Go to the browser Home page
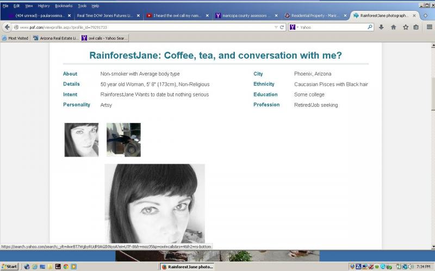The width and height of the screenshot is (435, 271). point(393,27)
